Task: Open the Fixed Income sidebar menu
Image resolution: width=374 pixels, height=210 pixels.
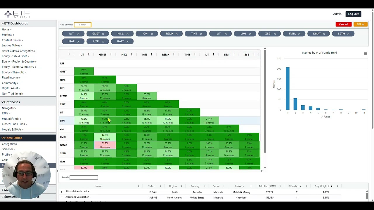Action: click(11, 78)
